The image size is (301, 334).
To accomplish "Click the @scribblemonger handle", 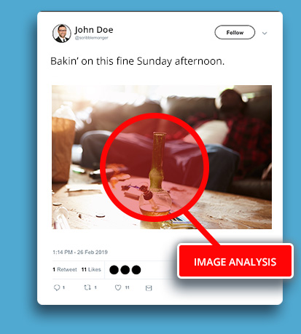I will [x=91, y=38].
